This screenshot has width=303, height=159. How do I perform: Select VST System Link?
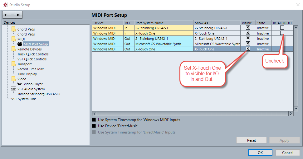pyautogui.click(x=23, y=99)
